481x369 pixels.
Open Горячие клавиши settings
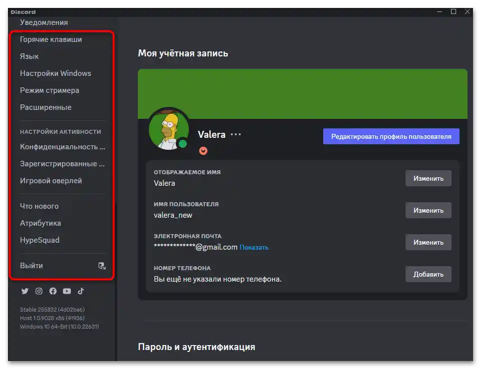point(50,39)
